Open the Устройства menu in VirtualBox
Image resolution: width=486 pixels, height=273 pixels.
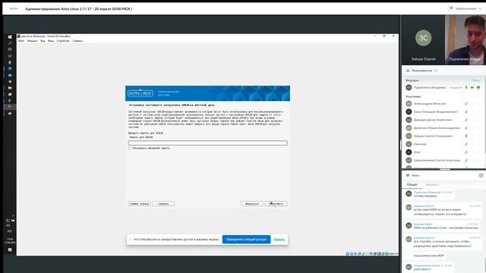[x=63, y=41]
